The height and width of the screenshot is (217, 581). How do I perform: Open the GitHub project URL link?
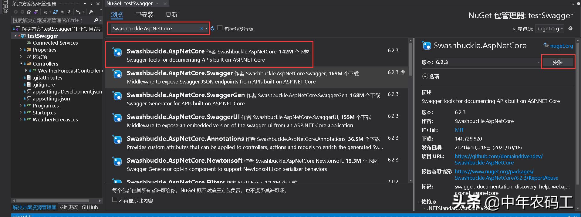[498, 159]
